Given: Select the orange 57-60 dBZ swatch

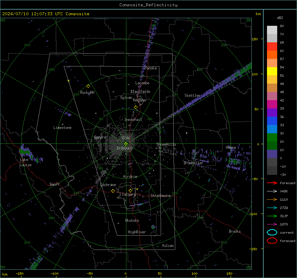Looking at the screenshot, I should [272, 55].
